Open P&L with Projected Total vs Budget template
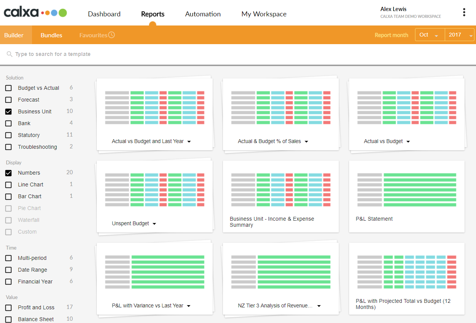Screen dimensions: 476x323 407,278
